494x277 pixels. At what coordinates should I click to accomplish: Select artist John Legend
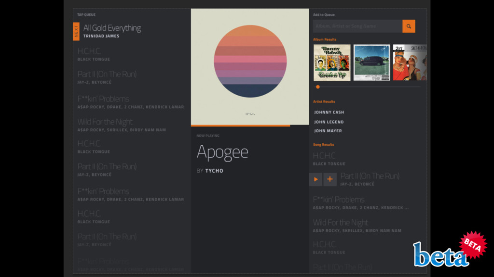[329, 122]
